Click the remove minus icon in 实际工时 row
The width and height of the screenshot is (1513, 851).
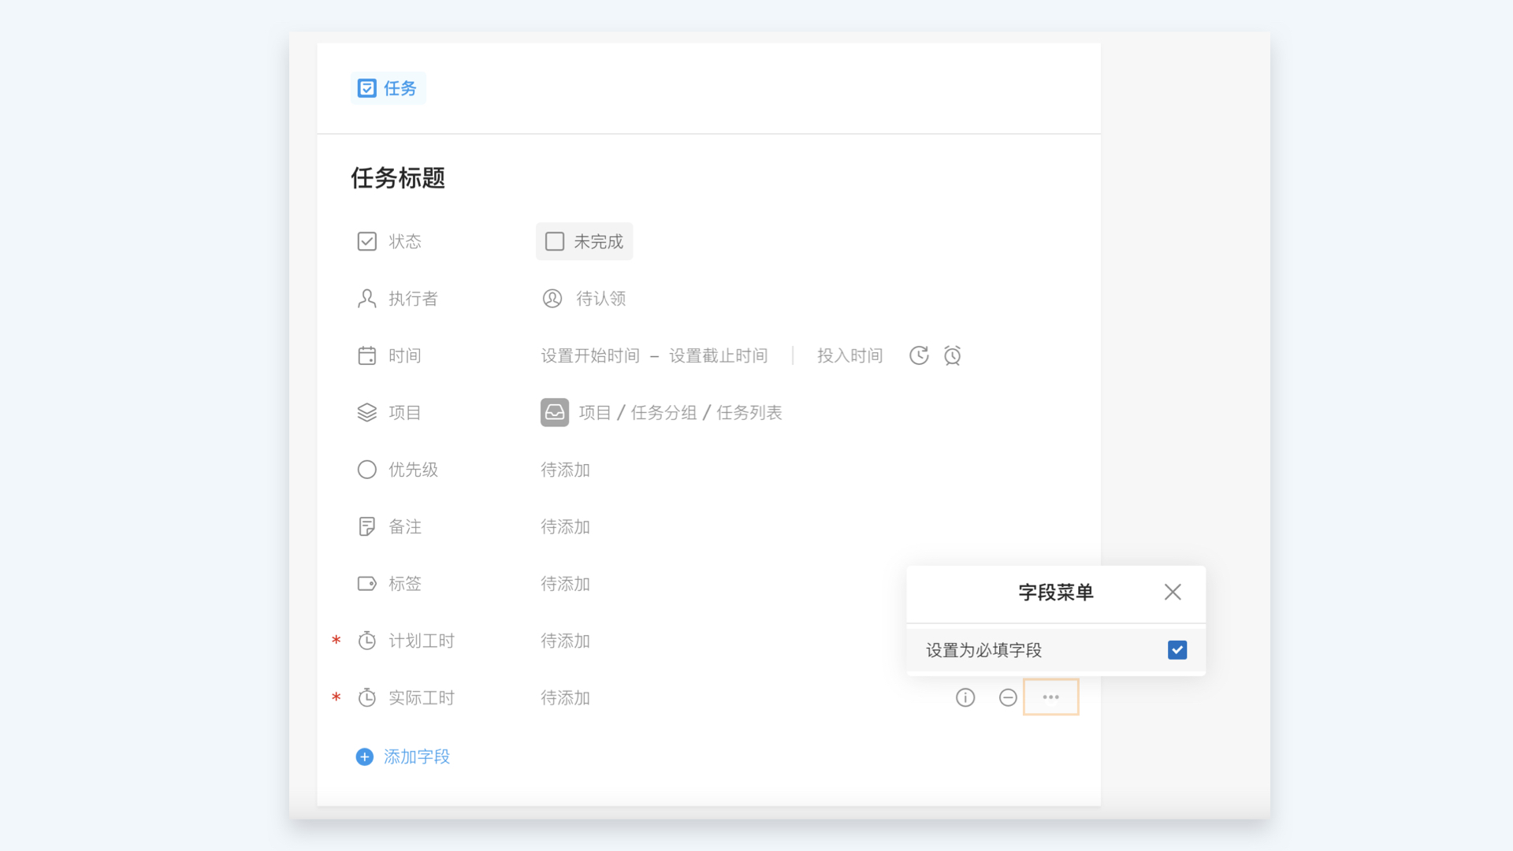[1008, 697]
